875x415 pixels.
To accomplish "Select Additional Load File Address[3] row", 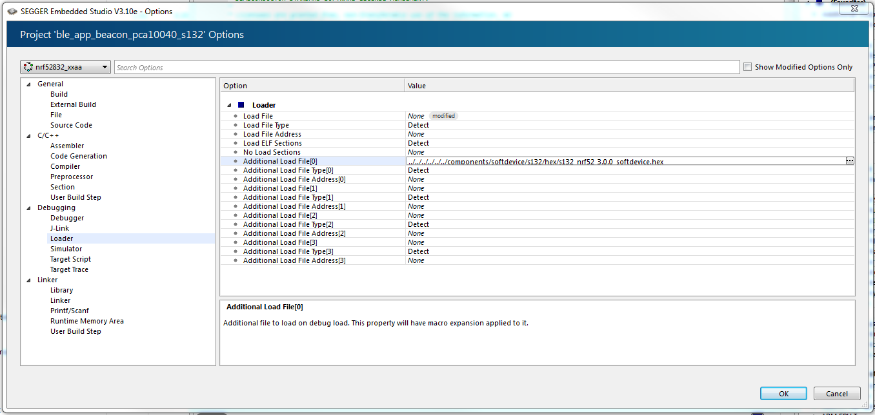I will tap(537, 260).
